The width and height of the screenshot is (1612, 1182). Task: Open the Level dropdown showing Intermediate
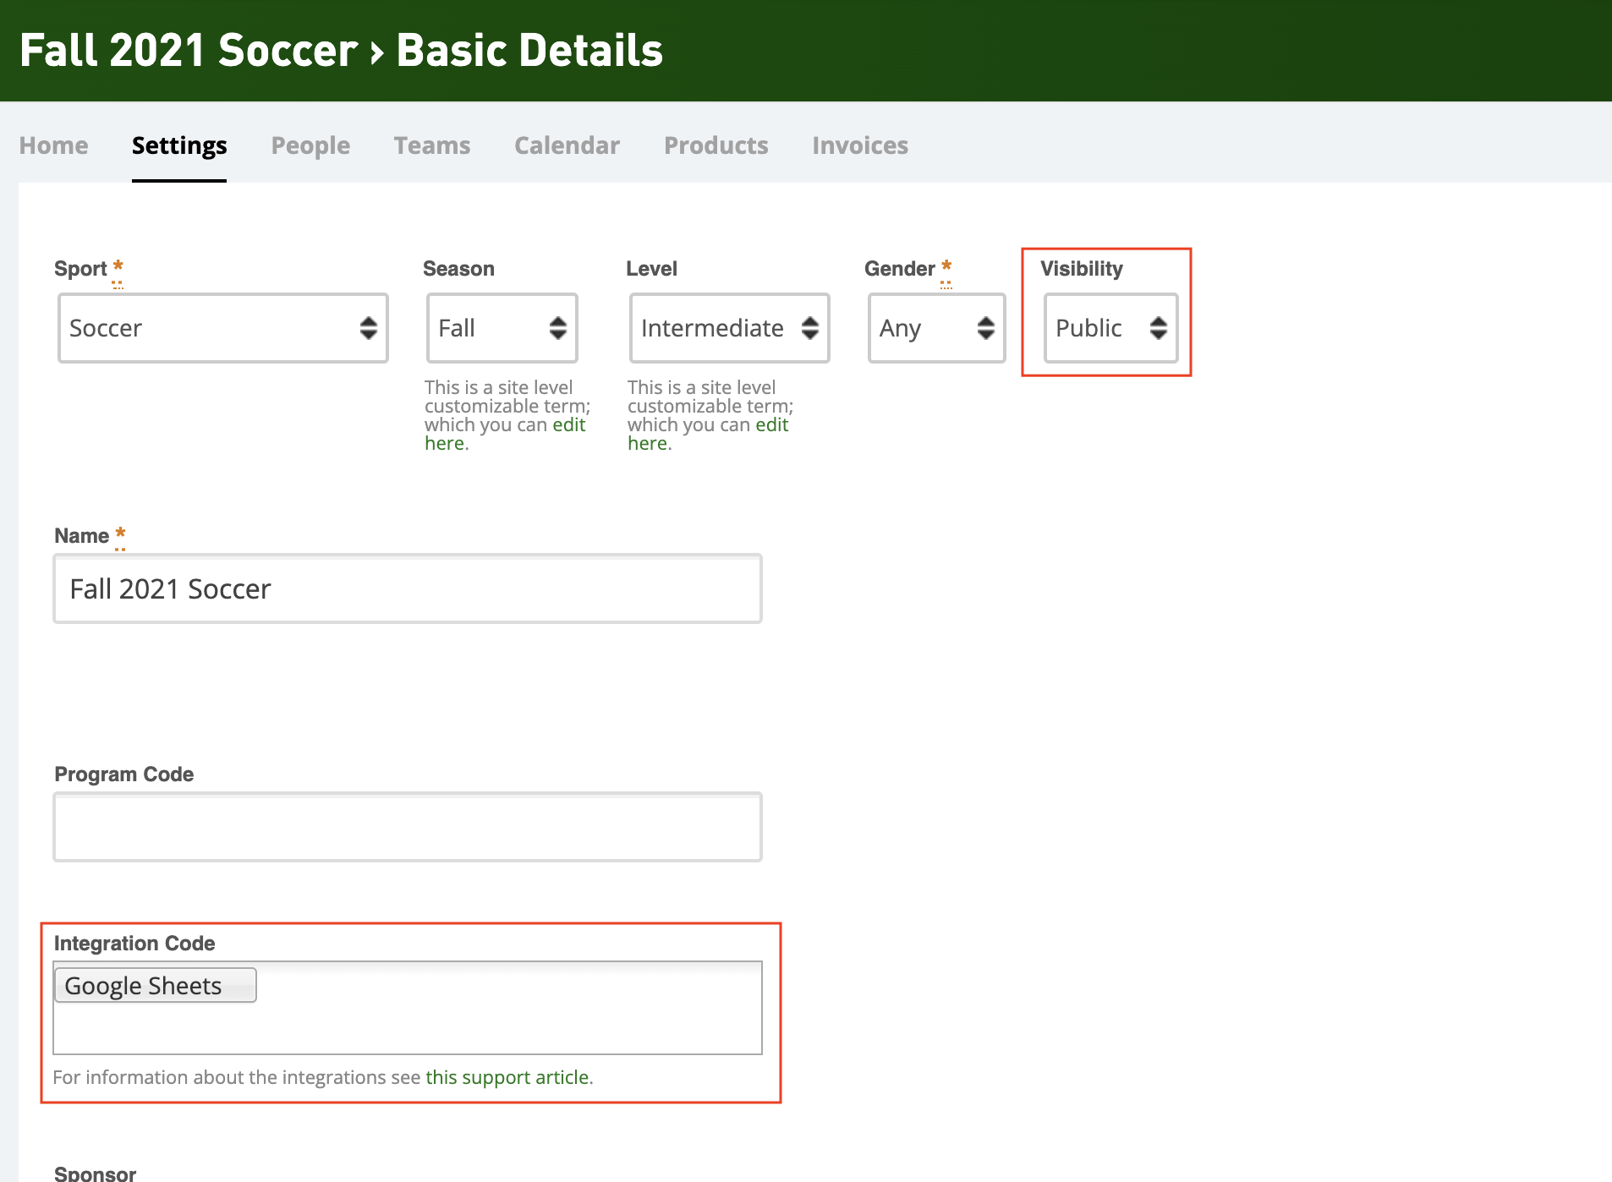728,328
